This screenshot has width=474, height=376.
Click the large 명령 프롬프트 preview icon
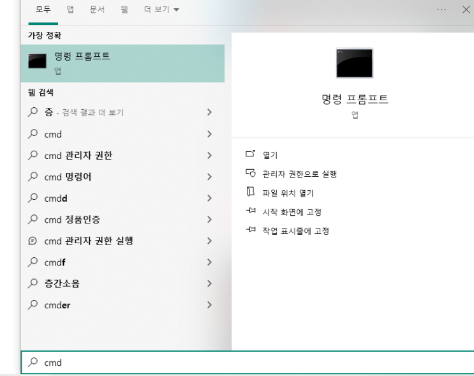click(x=354, y=63)
